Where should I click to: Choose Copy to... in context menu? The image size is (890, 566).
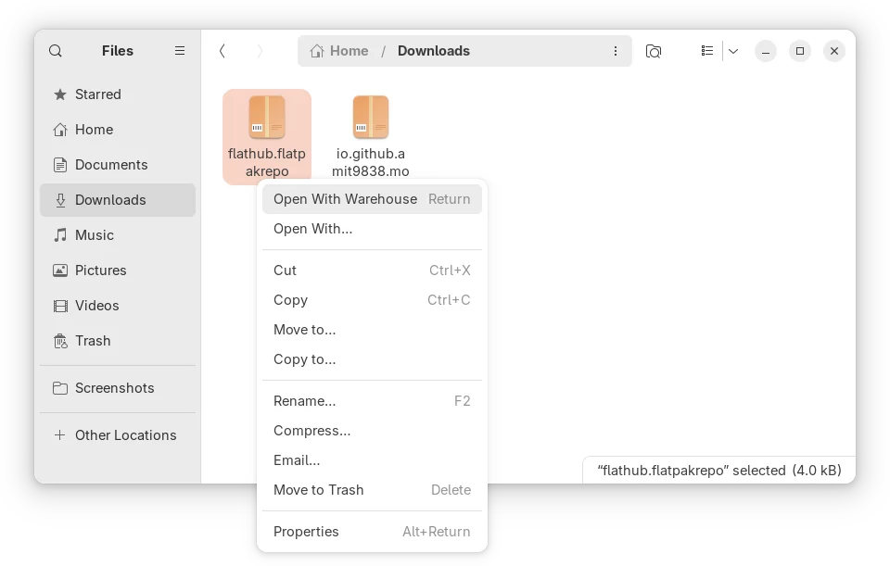tap(372, 359)
